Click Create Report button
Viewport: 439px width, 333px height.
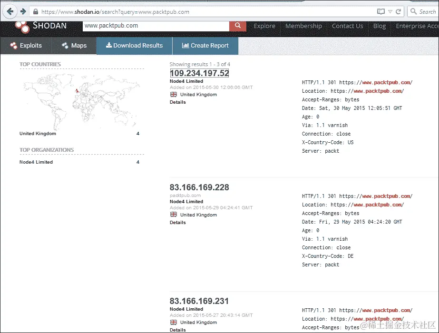point(205,46)
